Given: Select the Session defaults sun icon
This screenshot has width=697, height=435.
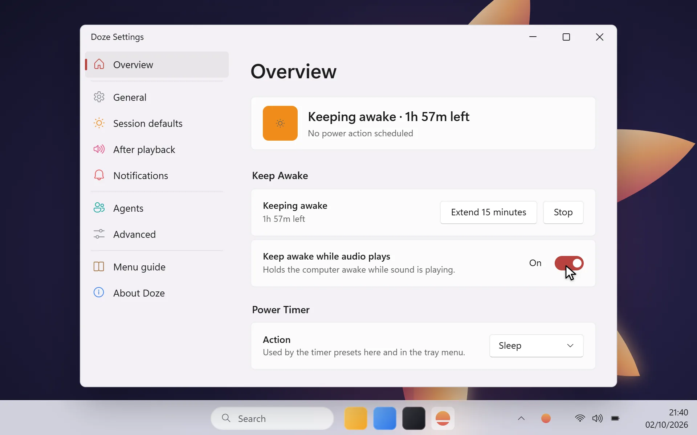Looking at the screenshot, I should pos(99,123).
